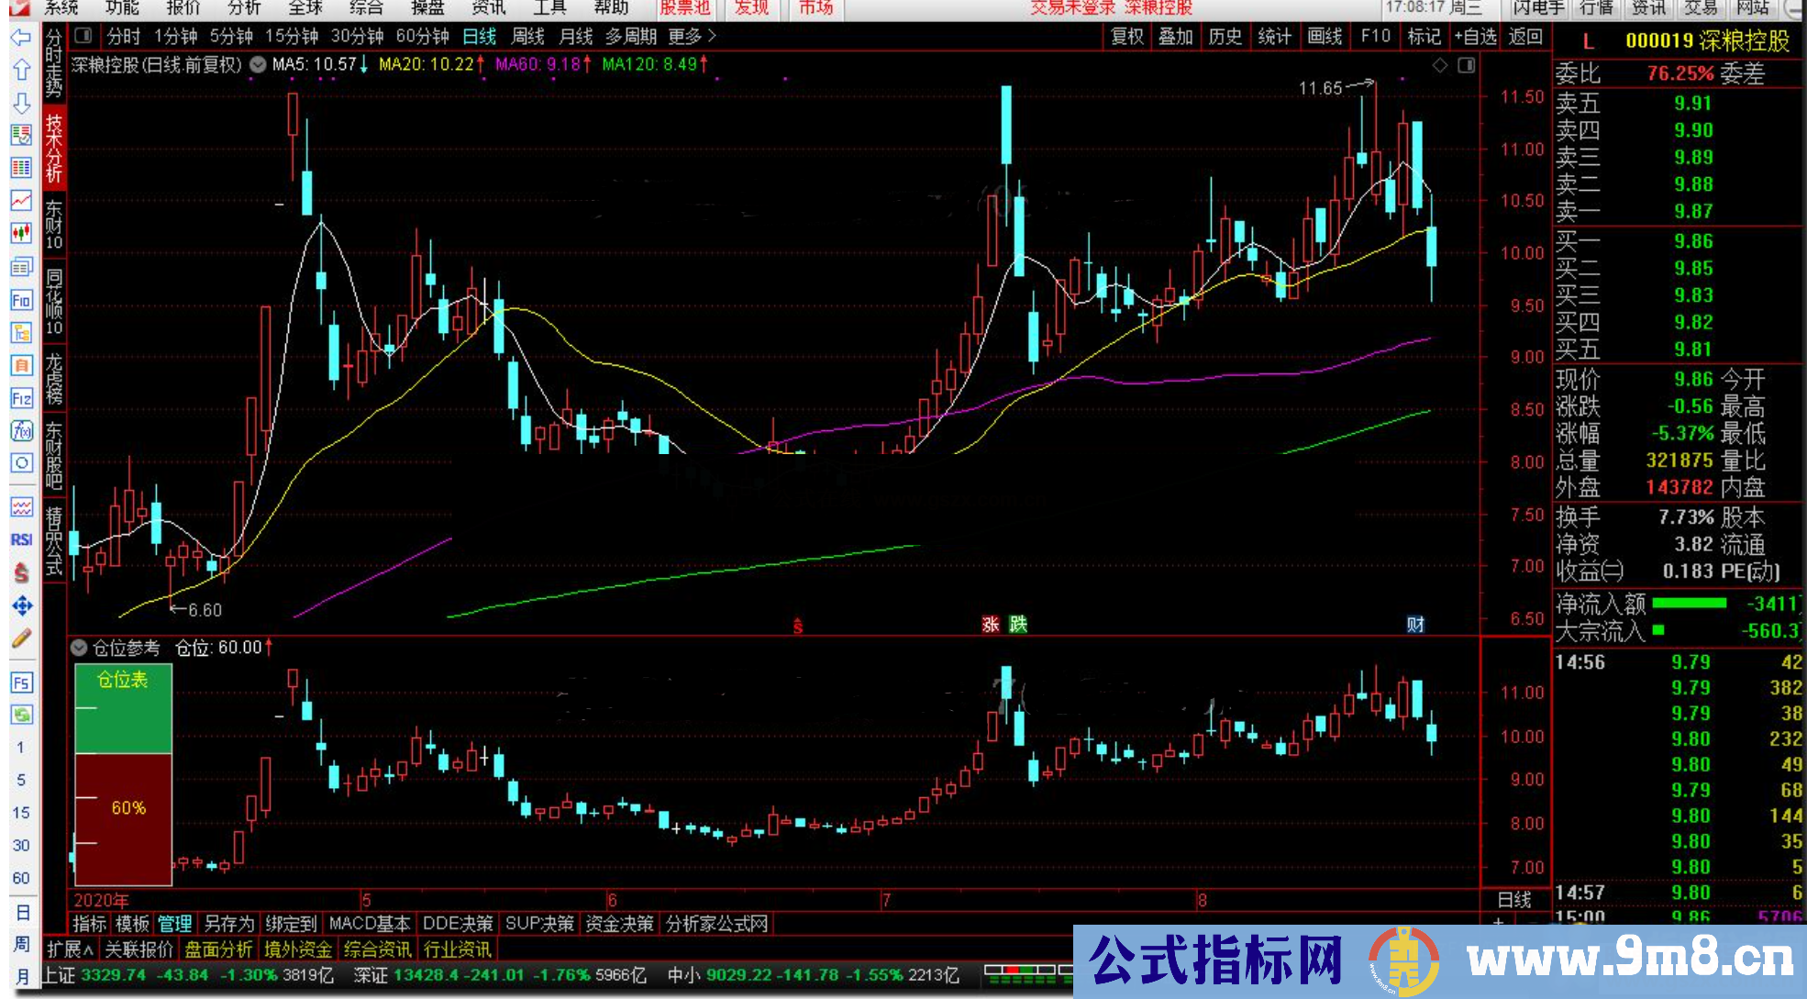The height and width of the screenshot is (999, 1807).
Task: Click the 卖五 9.91 price in order book
Action: coord(1692,104)
